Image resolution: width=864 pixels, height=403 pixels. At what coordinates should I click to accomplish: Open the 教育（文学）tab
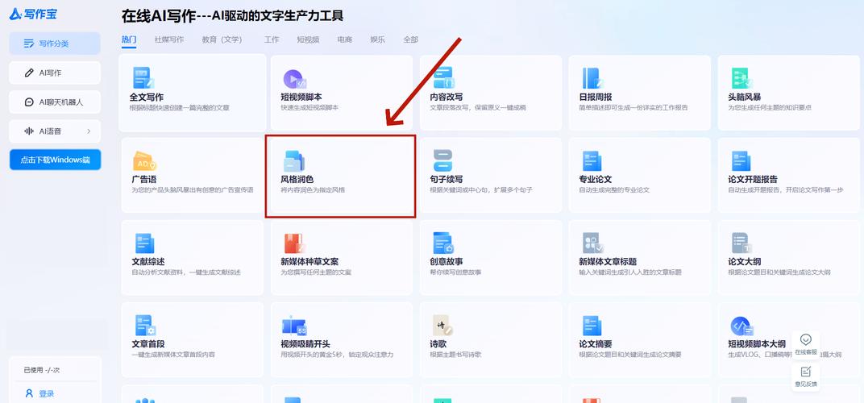222,39
